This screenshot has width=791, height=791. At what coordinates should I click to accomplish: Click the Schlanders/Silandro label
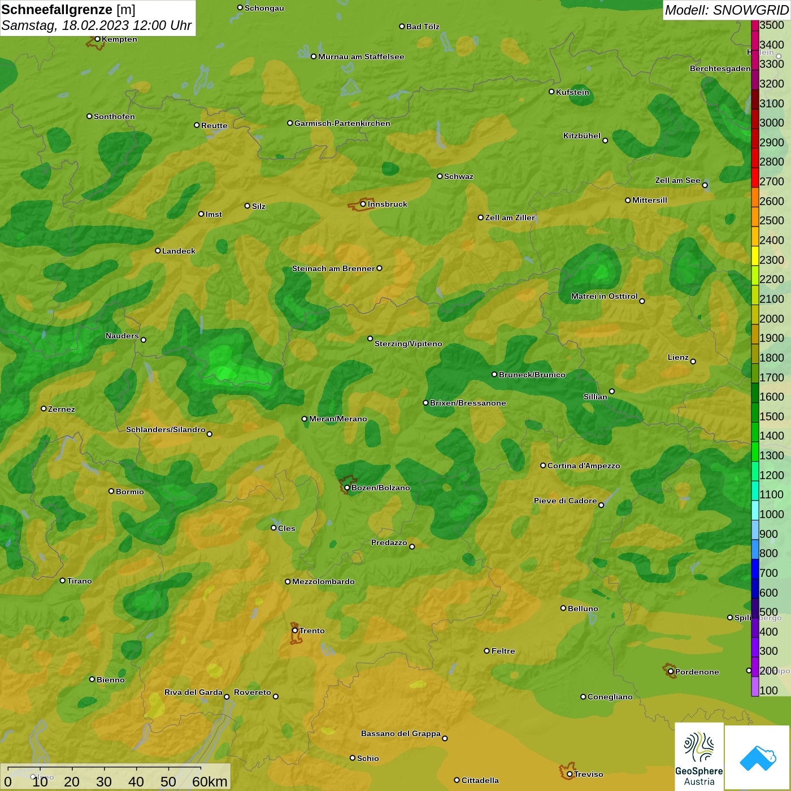click(x=166, y=429)
